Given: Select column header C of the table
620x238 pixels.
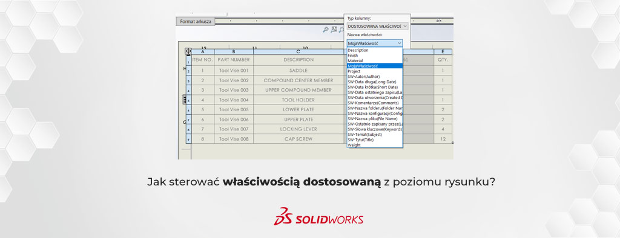Looking at the screenshot, I should (298, 52).
